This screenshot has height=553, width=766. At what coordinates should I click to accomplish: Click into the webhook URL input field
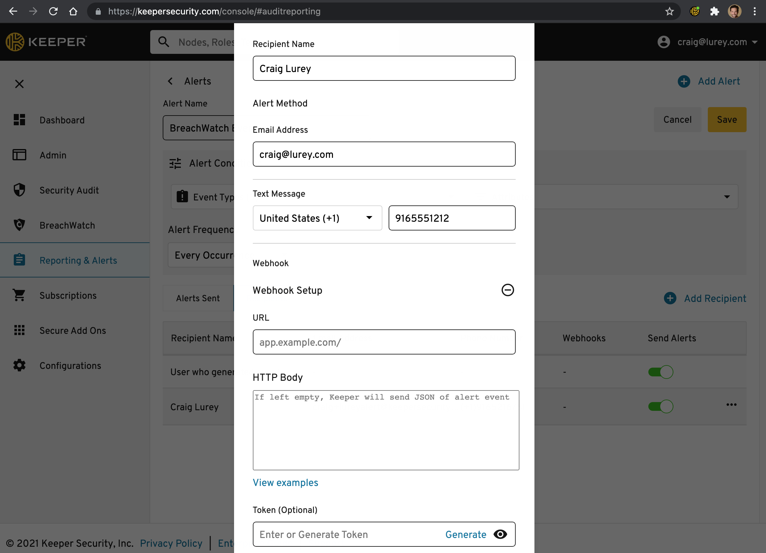384,342
